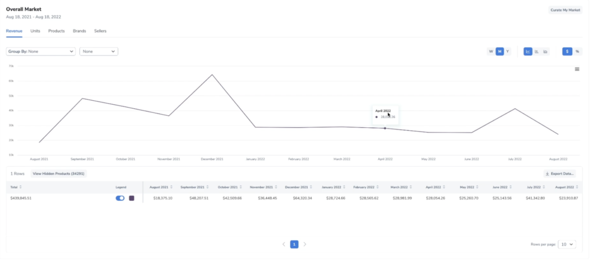
Task: Go to next table page
Action: tap(305, 244)
